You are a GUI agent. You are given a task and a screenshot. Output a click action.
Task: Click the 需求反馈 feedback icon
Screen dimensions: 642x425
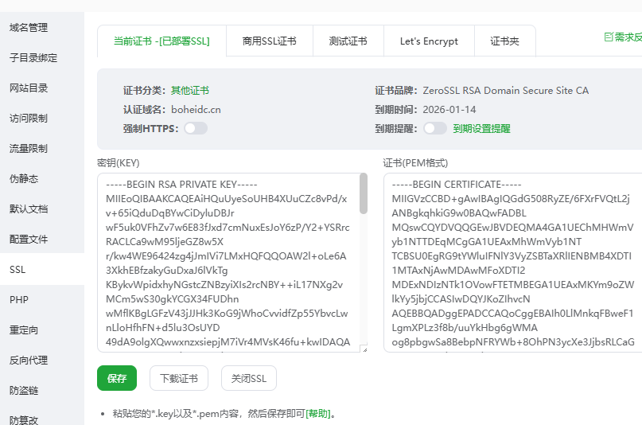tap(609, 37)
